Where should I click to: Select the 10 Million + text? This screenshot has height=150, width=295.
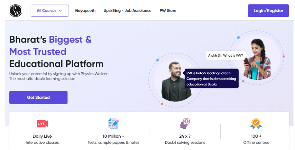[x=113, y=136]
